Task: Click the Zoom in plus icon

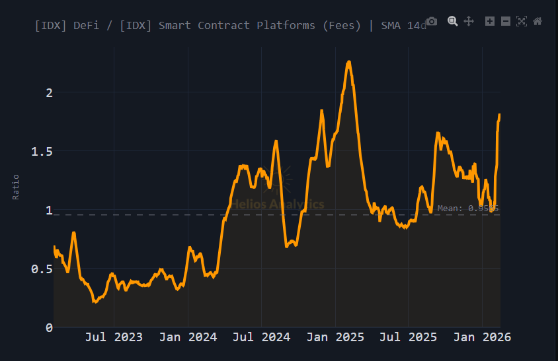Action: 490,21
